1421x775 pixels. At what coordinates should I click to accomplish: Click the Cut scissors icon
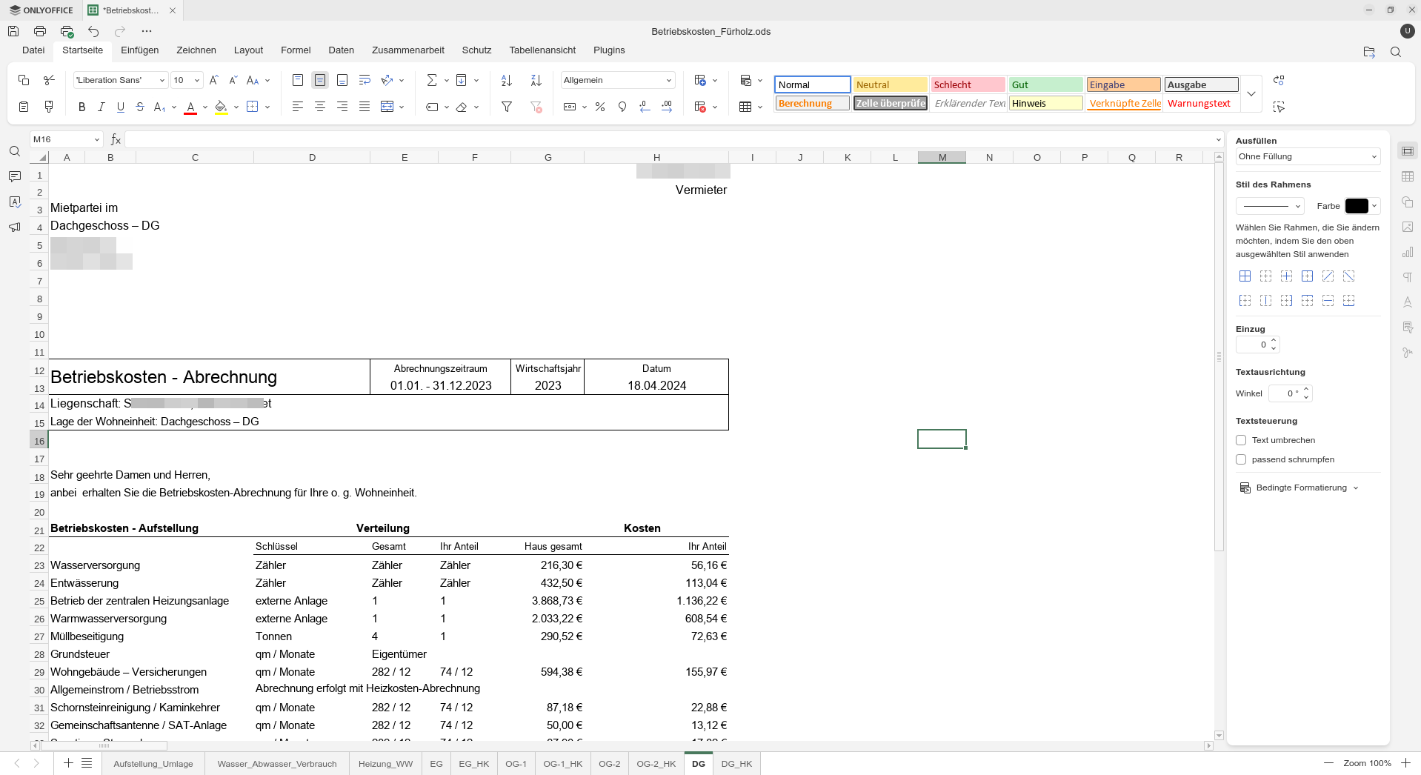49,80
